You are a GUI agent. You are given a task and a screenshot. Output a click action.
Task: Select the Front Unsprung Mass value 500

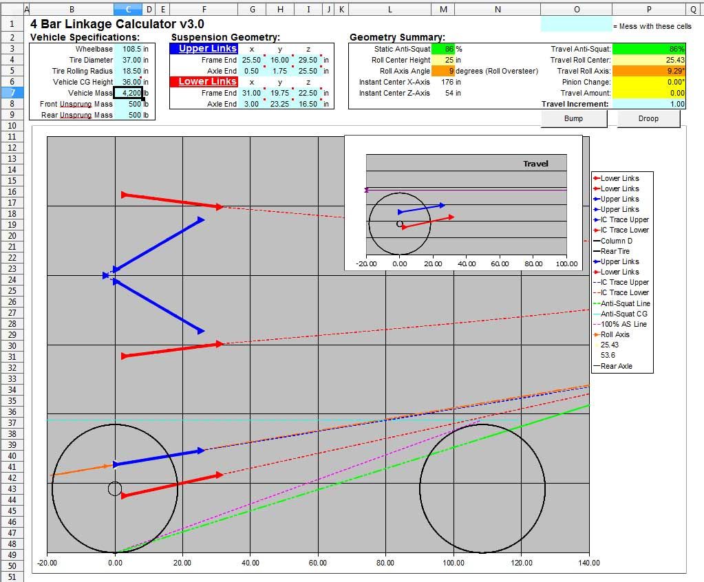click(x=129, y=104)
